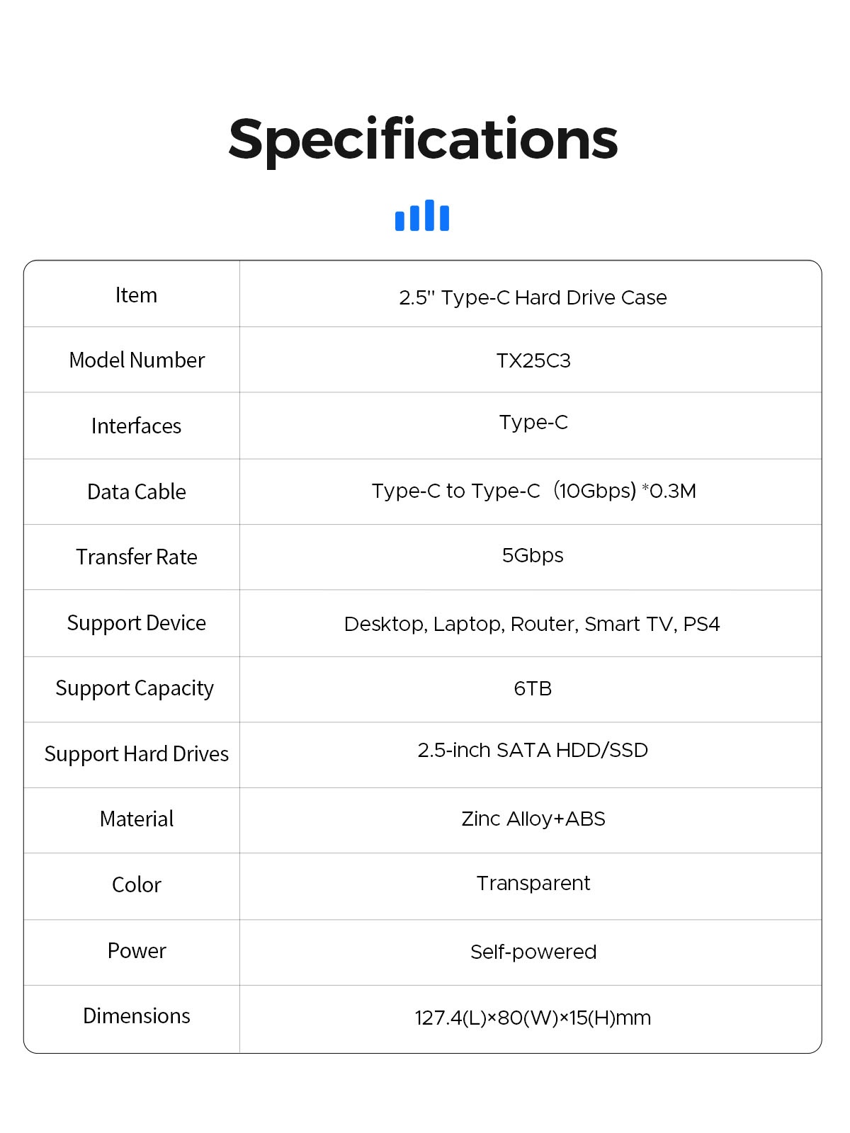Click the Support Device label
The height and width of the screenshot is (1133, 850).
(x=137, y=623)
